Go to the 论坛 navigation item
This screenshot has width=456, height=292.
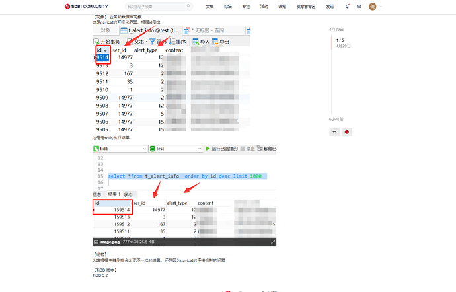tap(228, 7)
